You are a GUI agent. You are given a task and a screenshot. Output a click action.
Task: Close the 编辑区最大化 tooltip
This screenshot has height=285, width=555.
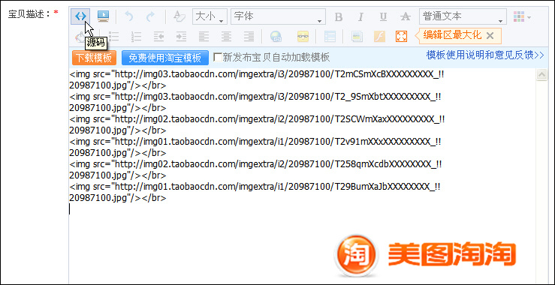(x=490, y=35)
